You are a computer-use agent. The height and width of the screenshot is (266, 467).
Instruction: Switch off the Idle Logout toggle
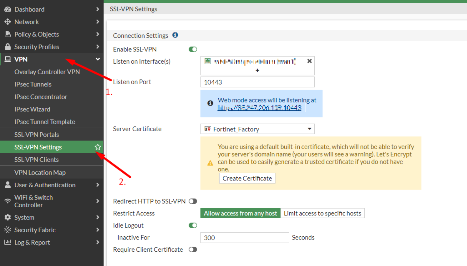(x=193, y=225)
